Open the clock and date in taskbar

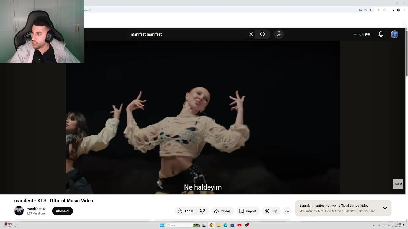point(396,225)
